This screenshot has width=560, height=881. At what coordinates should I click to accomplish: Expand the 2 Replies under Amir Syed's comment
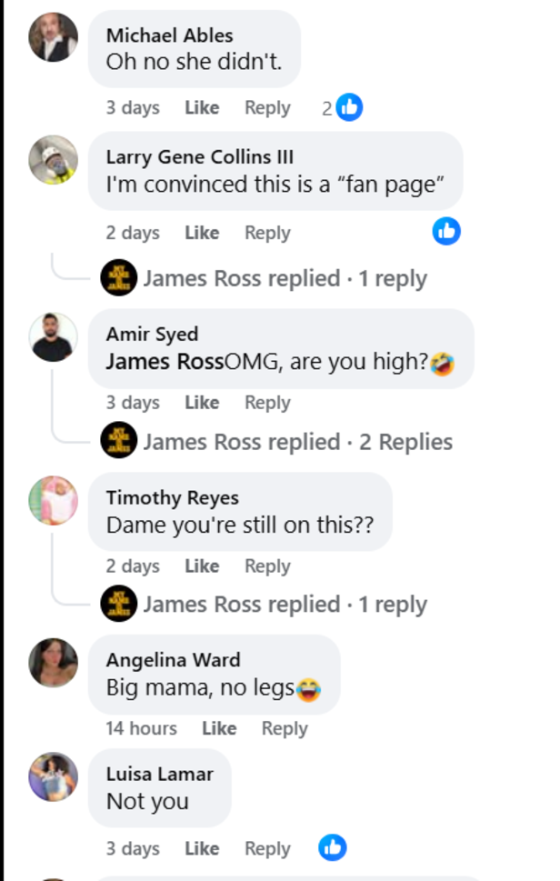point(295,442)
